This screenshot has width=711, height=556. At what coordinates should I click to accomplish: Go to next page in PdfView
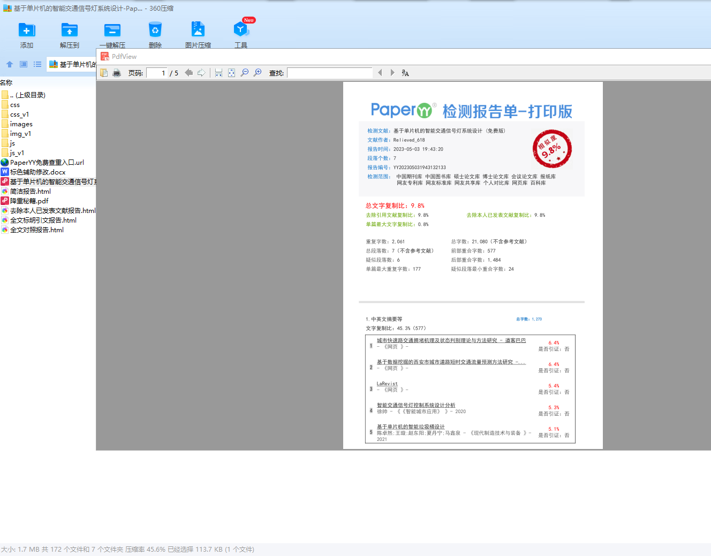201,73
